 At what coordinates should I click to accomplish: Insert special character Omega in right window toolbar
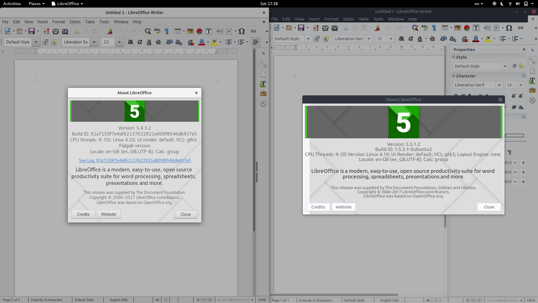tap(509, 28)
